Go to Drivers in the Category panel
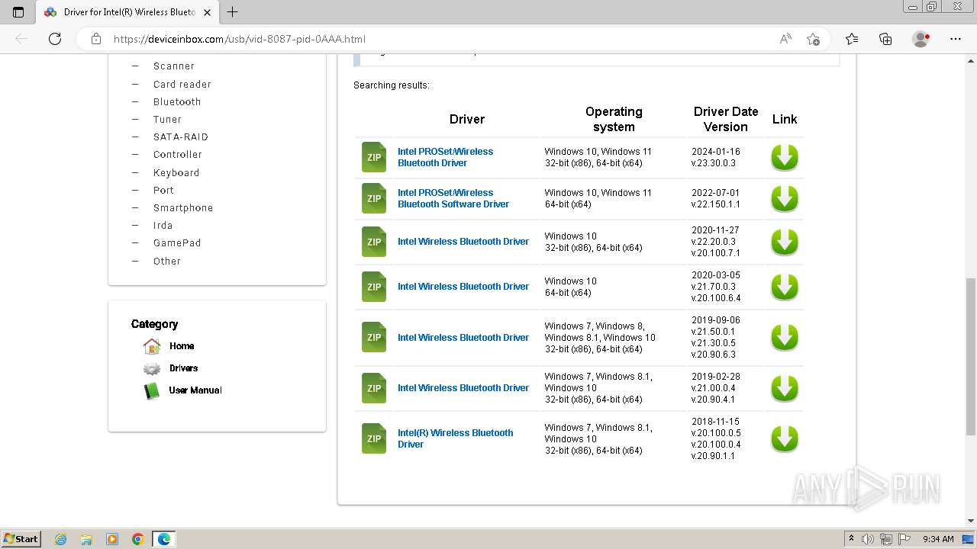The width and height of the screenshot is (977, 549). (183, 368)
